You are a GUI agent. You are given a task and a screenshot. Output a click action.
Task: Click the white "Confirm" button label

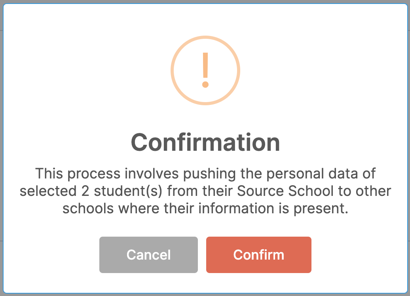(258, 255)
